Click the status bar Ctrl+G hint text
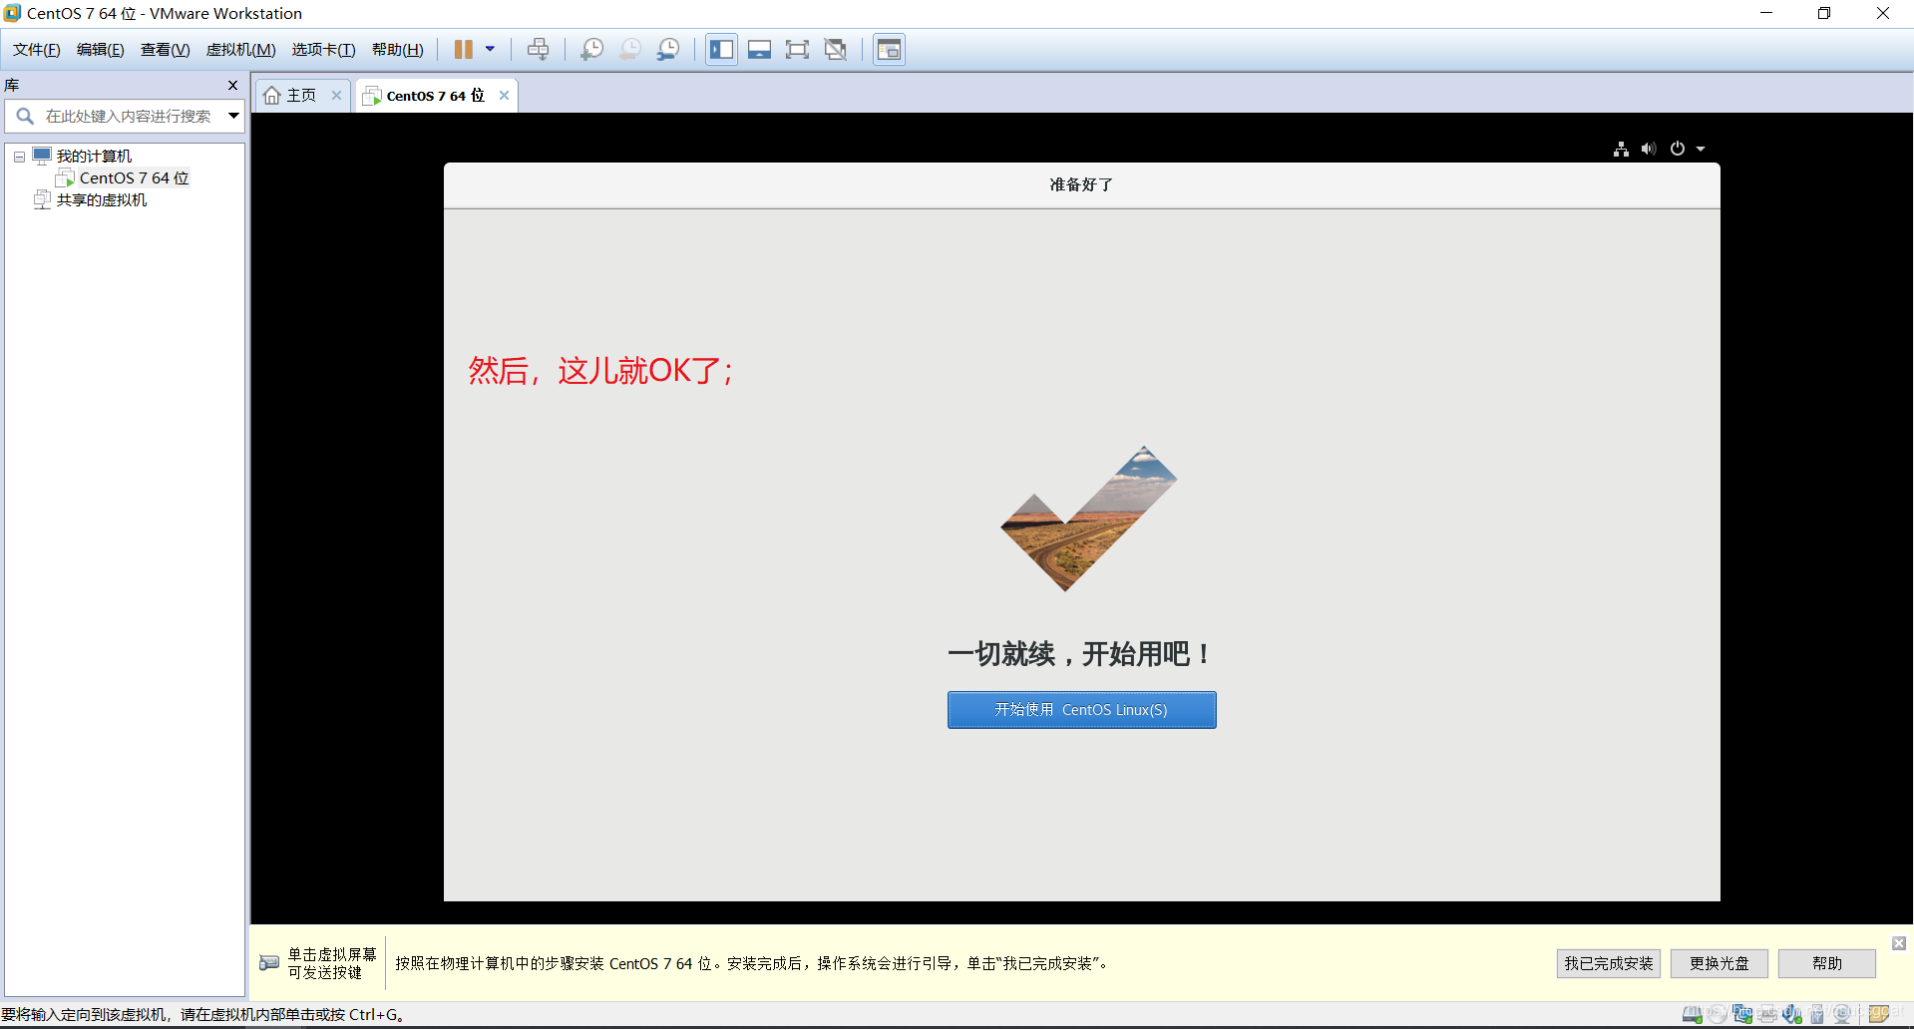Viewport: 1914px width, 1029px height. tap(204, 1015)
